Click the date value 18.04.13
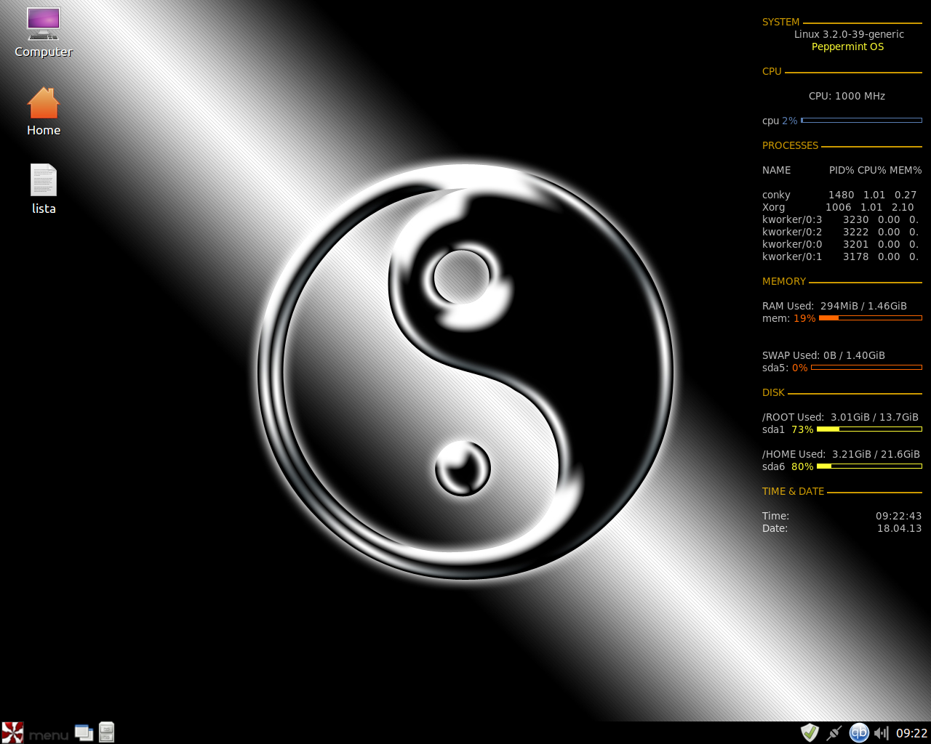Screen dimensions: 931x744 pyautogui.click(x=899, y=528)
